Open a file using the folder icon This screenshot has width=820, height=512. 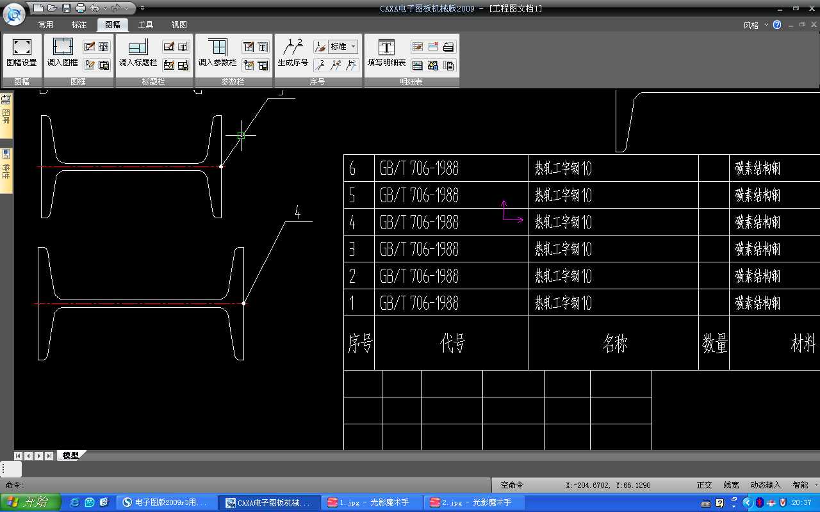pos(52,8)
